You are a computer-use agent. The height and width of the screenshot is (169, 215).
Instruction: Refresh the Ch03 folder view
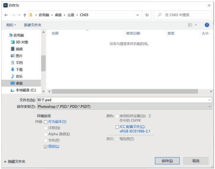click(147, 15)
